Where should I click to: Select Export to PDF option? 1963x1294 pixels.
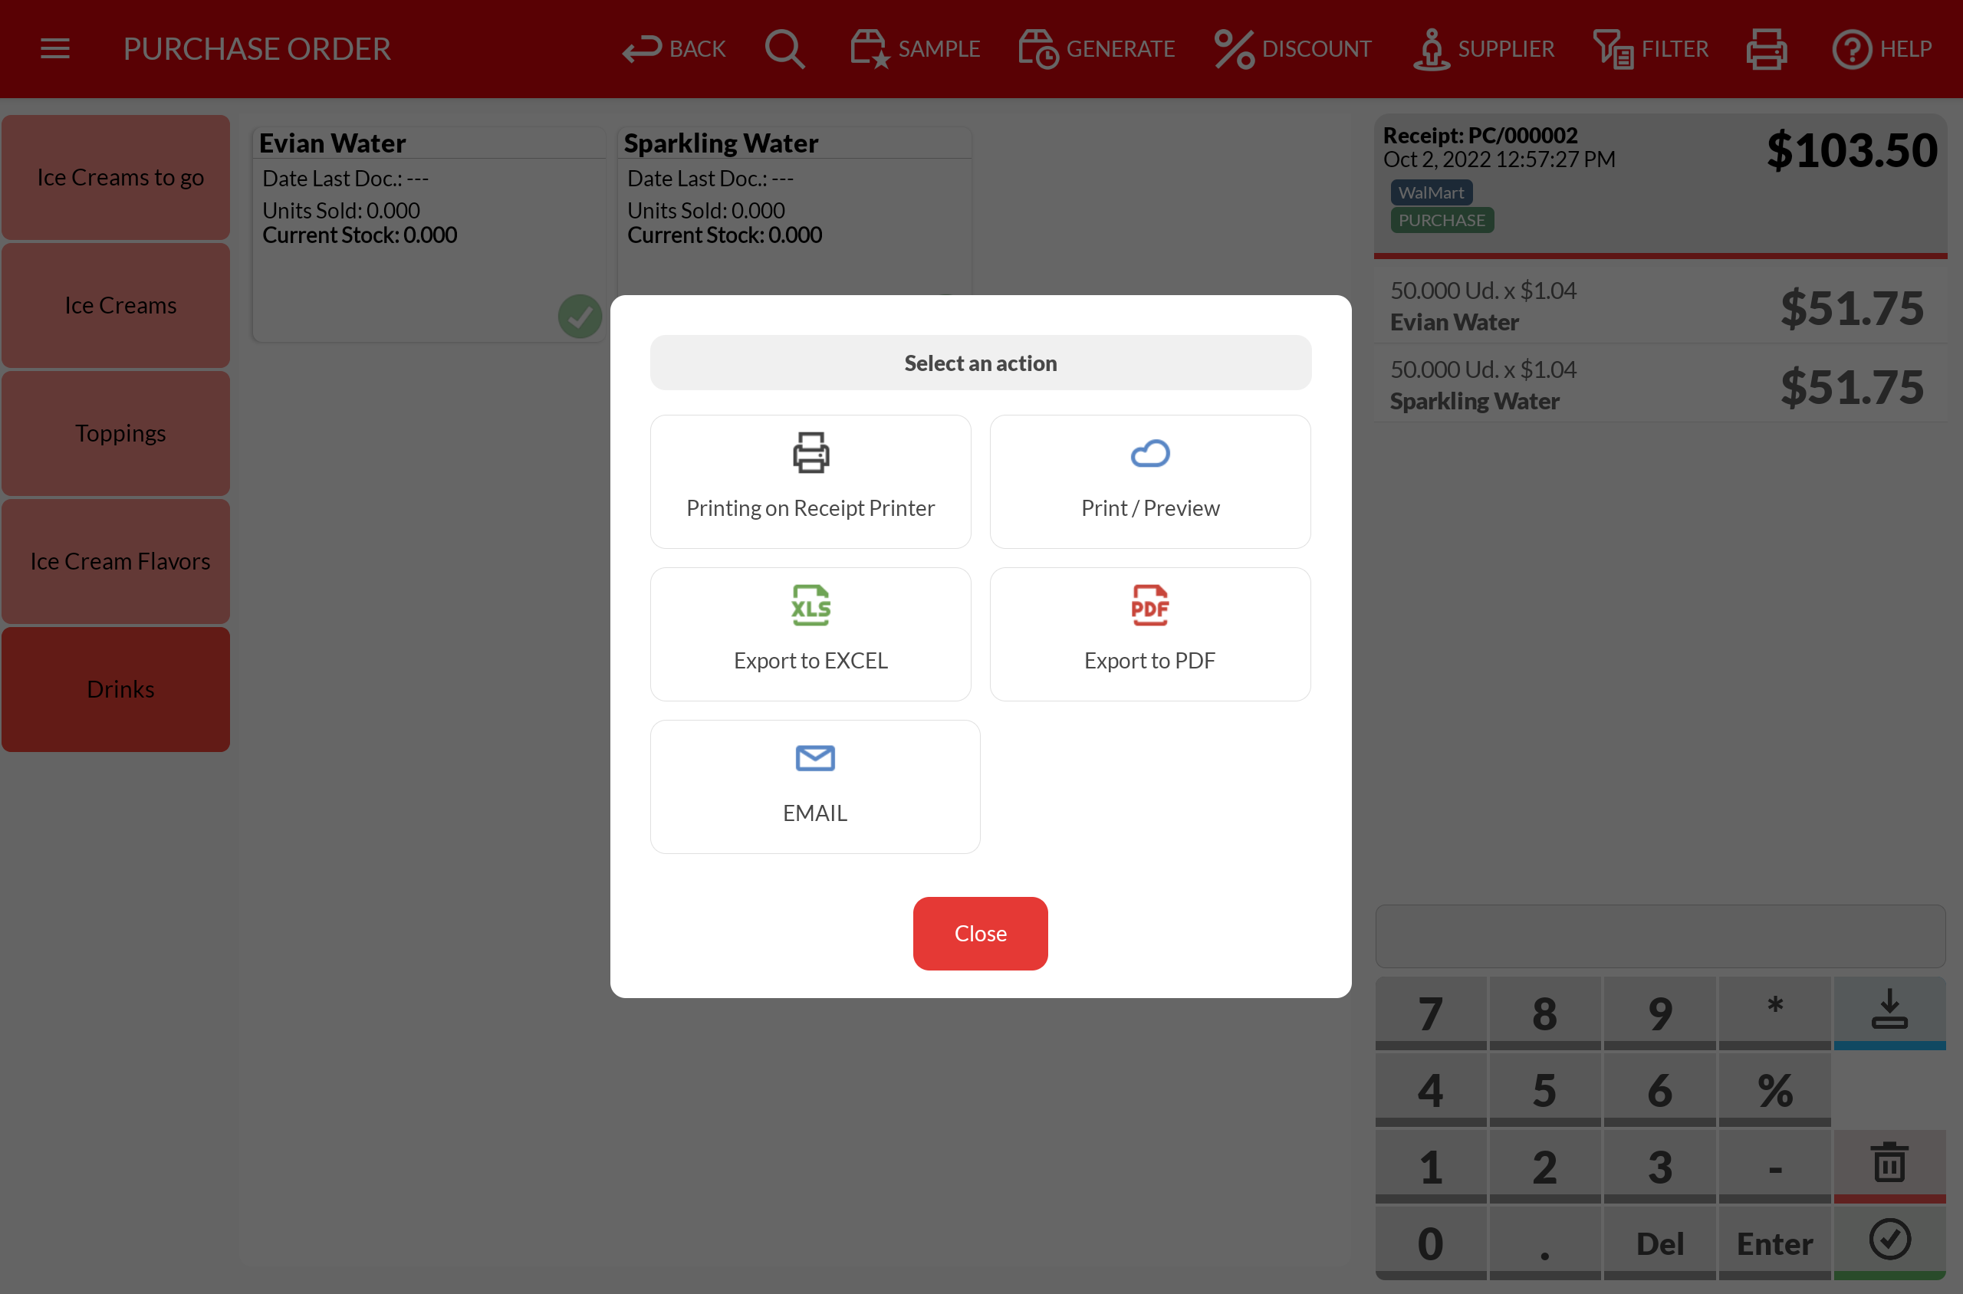1149,634
